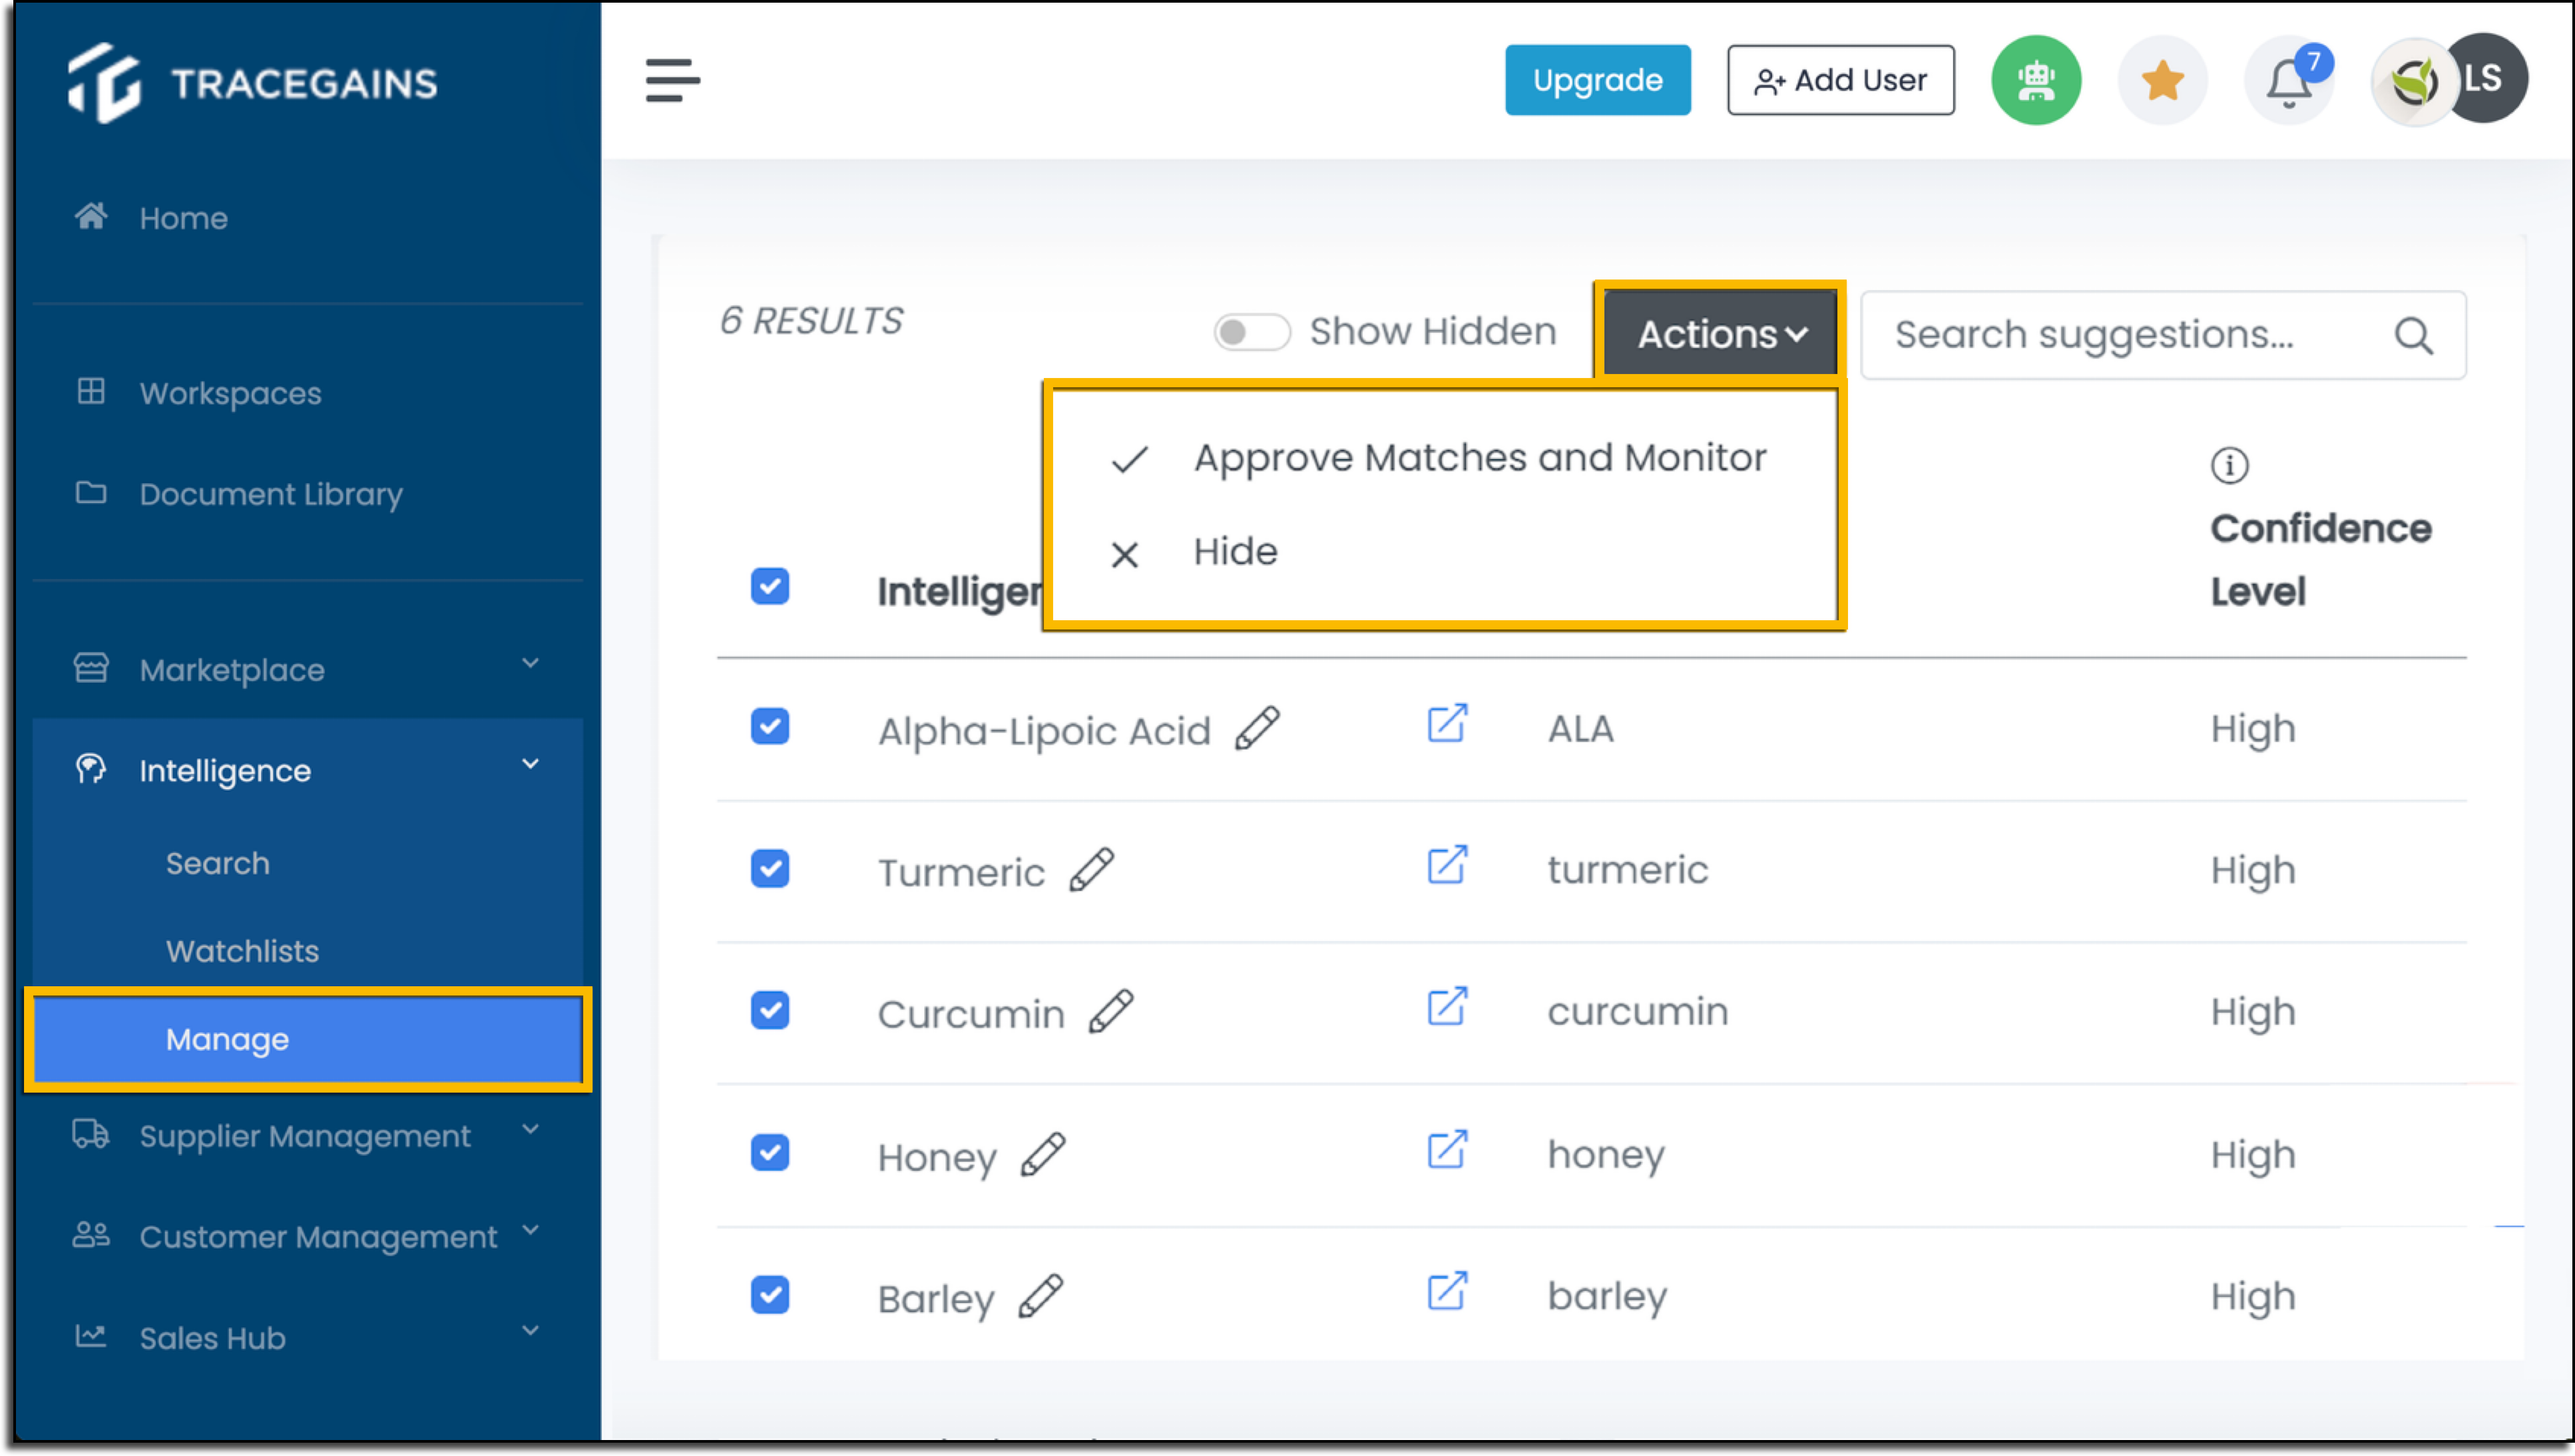Image resolution: width=2575 pixels, height=1456 pixels.
Task: Open external link for turmeric
Action: tap(1447, 865)
